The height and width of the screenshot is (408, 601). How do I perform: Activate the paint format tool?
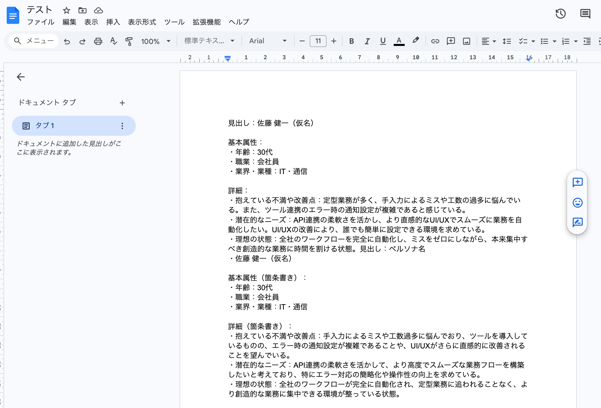pyautogui.click(x=129, y=41)
